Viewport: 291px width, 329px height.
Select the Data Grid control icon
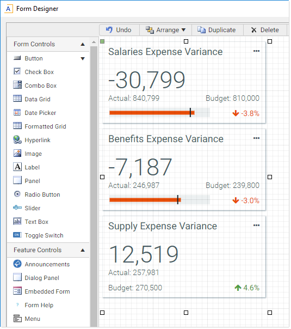[x=17, y=99]
